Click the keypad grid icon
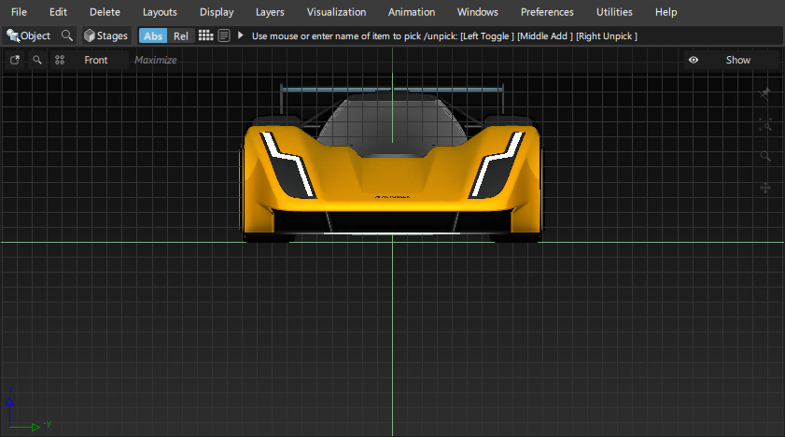 point(206,35)
